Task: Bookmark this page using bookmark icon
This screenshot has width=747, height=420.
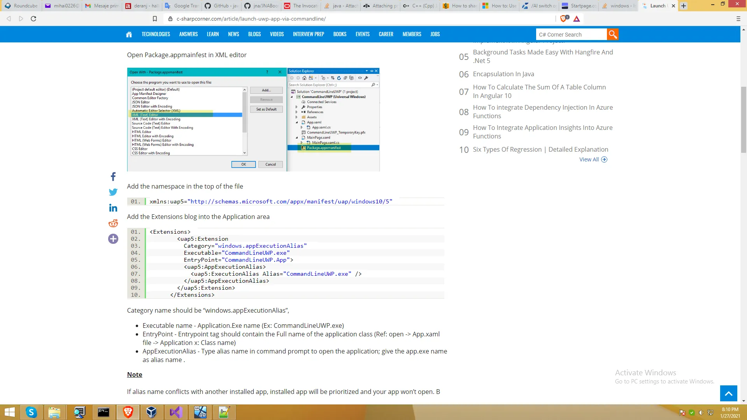Action: tap(154, 19)
